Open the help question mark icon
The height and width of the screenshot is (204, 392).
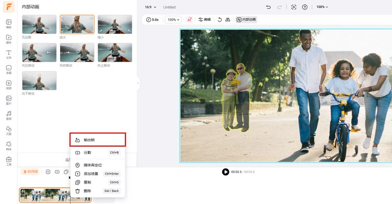[x=305, y=7]
